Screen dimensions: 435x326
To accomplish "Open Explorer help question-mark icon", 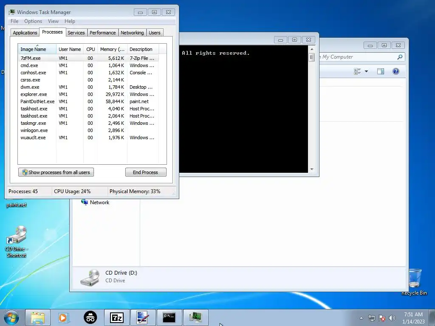I will 396,71.
